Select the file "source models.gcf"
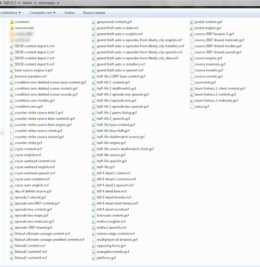The width and height of the screenshot is (260, 267). 209,71
